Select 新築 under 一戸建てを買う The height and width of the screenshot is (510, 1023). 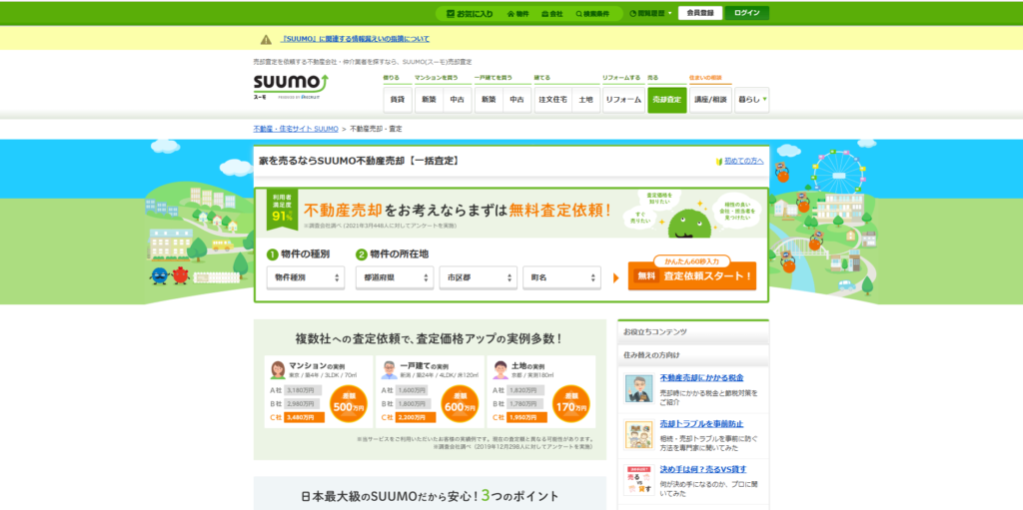point(489,100)
